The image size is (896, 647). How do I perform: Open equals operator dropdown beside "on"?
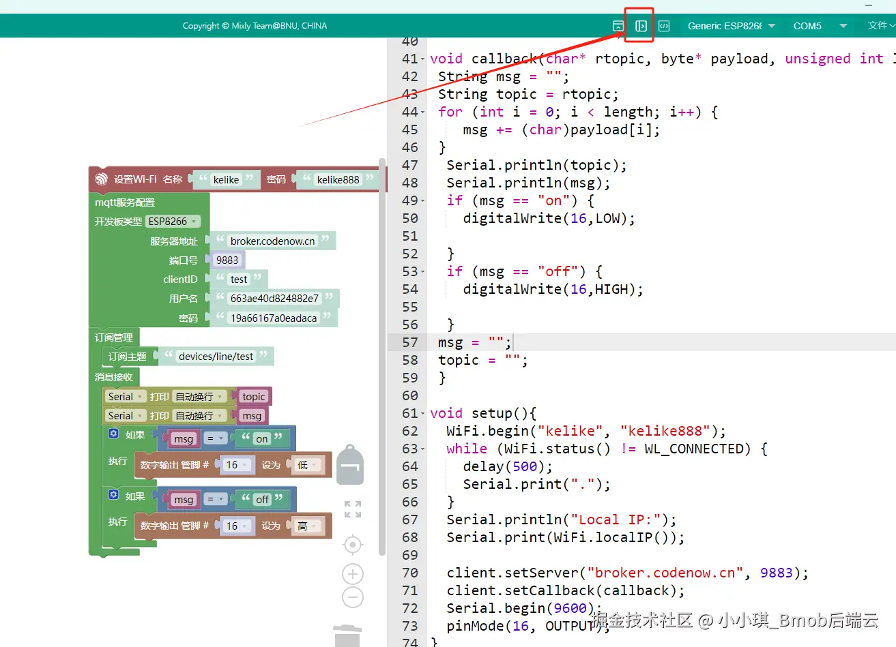(216, 439)
